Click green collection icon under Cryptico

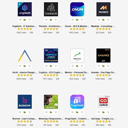pos(51,66)
